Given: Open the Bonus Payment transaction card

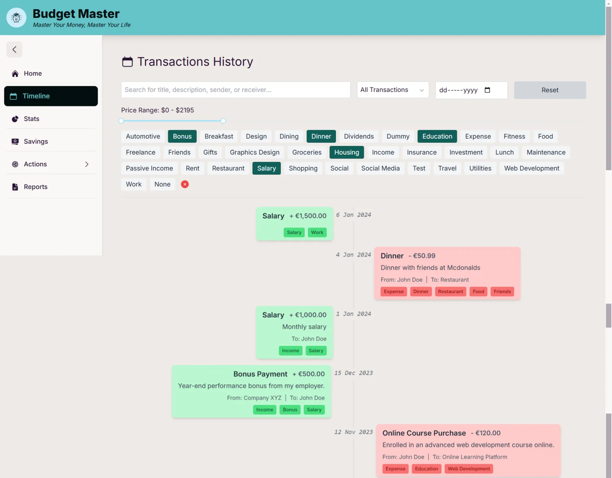Looking at the screenshot, I should [251, 391].
